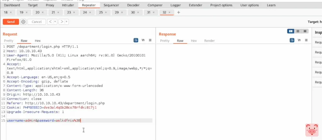Close Repeater tab 32
Screen dimensions: 322x140
169,12
